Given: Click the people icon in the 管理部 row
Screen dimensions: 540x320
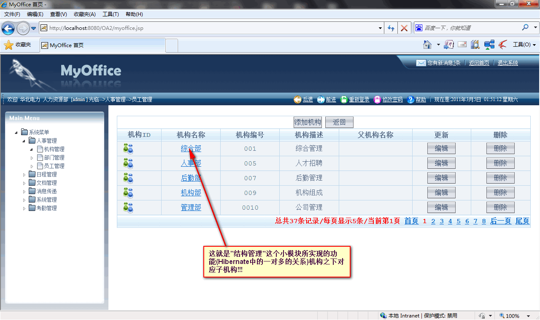Looking at the screenshot, I should pos(128,208).
